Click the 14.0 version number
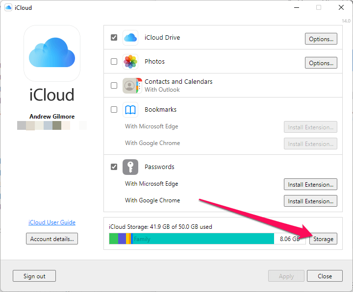The height and width of the screenshot is (292, 353). coord(346,21)
